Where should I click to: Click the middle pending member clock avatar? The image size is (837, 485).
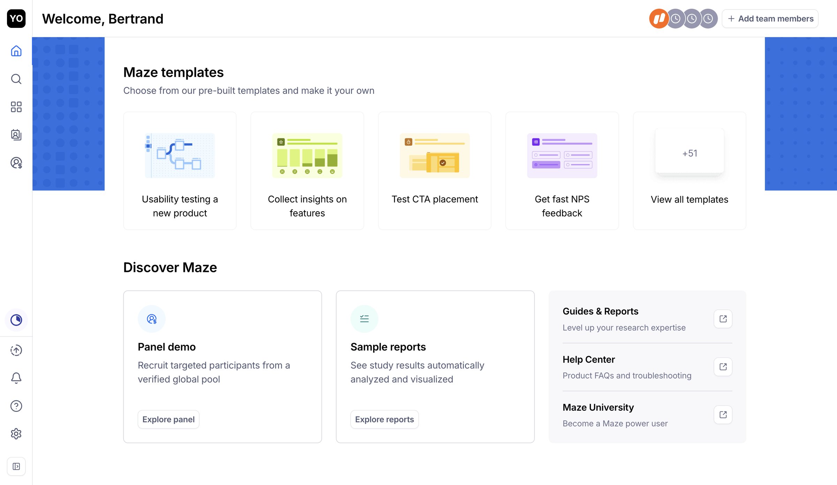(692, 18)
